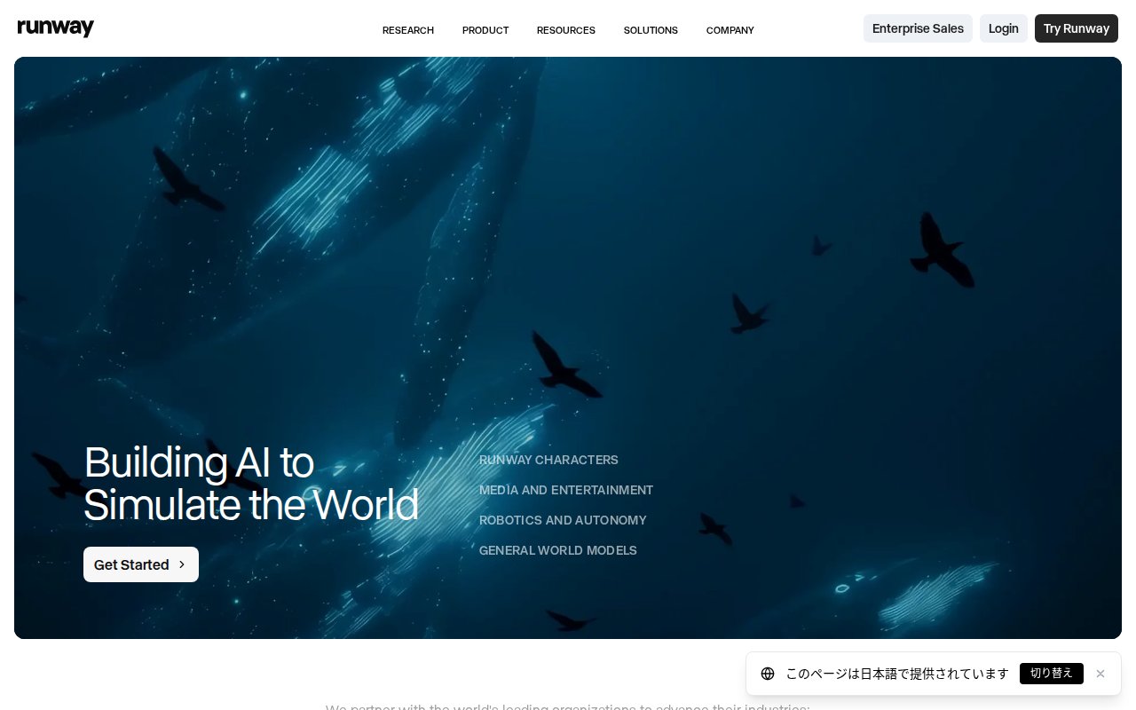Expand the Company navigation dropdown
Viewport: 1136px width, 710px height.
click(x=730, y=30)
